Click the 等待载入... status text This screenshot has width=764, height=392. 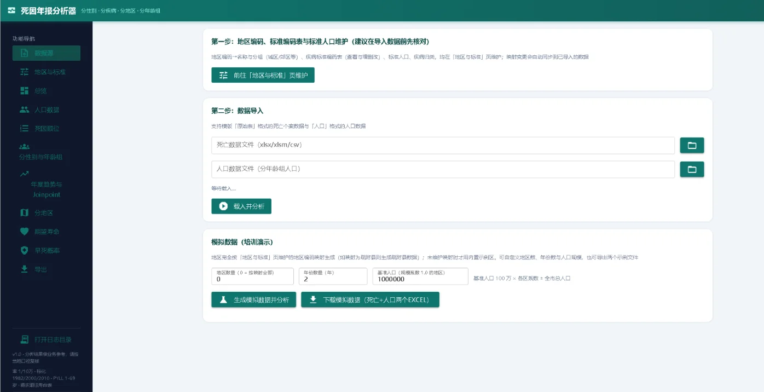pyautogui.click(x=224, y=188)
